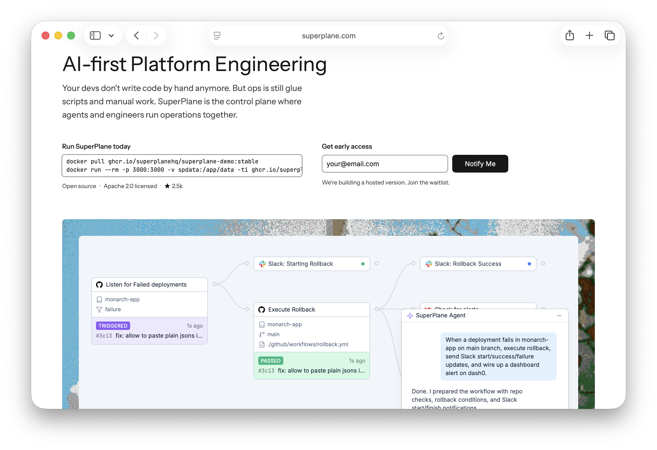Screen dimensions: 657x450
Task: Reload the superplane.com page
Action: coord(441,36)
